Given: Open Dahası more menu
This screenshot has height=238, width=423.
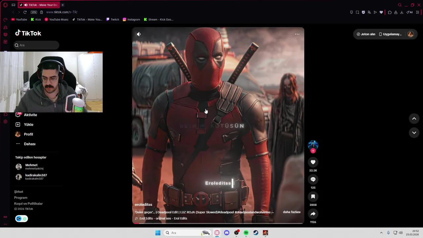Looking at the screenshot, I should pyautogui.click(x=25, y=144).
